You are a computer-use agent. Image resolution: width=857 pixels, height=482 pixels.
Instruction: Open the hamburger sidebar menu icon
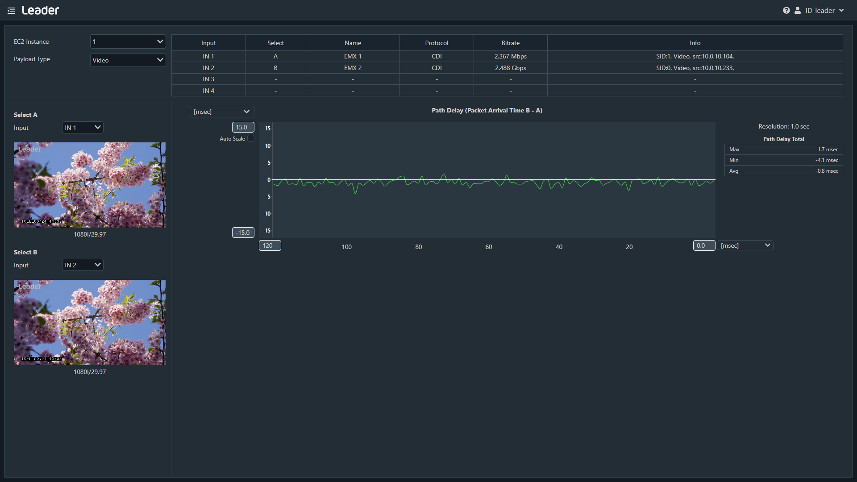pyautogui.click(x=11, y=10)
